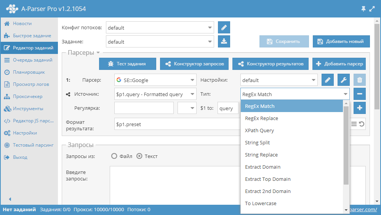Focus the Формат результата field
381x215 pixels.
pyautogui.click(x=178, y=124)
